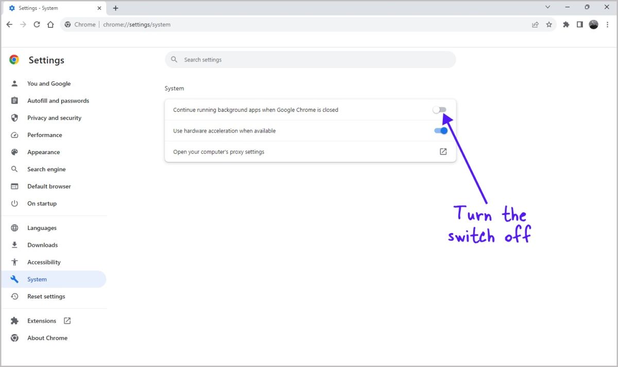Click the On startup power icon

[x=15, y=203]
